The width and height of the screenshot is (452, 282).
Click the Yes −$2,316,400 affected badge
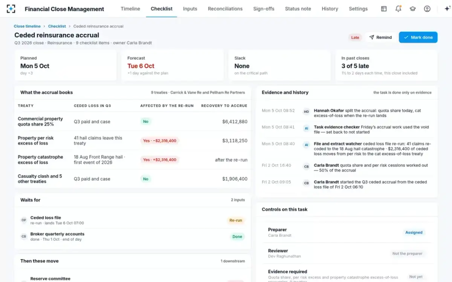click(x=160, y=141)
